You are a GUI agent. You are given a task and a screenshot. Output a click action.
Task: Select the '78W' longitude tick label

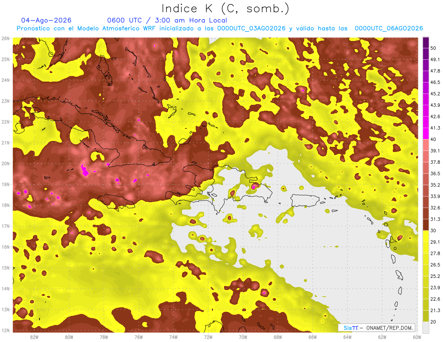(104, 337)
